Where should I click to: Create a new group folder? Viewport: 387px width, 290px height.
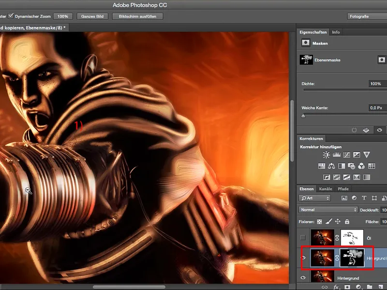[x=370, y=287]
